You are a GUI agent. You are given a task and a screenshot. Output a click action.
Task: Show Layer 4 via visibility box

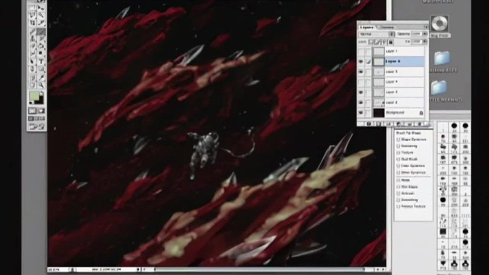361,82
